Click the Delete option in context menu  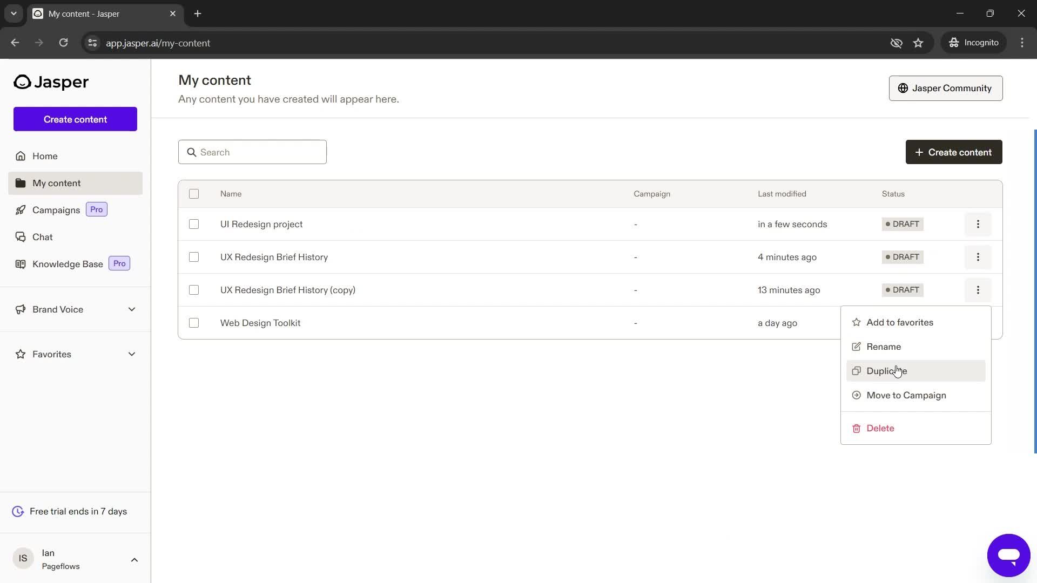pos(881,428)
